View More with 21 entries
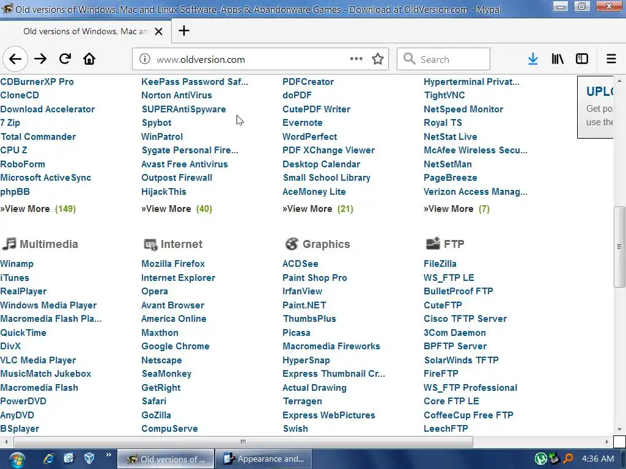 [318, 209]
